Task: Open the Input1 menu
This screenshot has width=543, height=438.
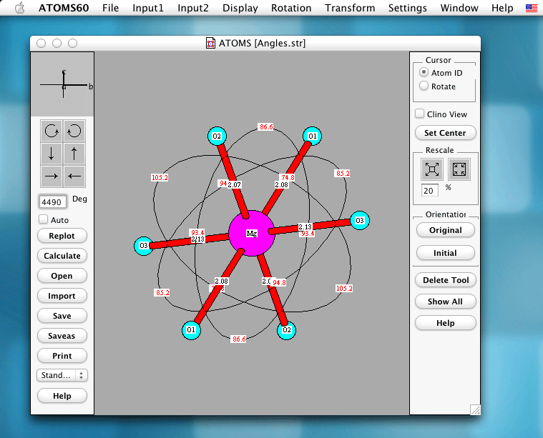Action: (147, 8)
